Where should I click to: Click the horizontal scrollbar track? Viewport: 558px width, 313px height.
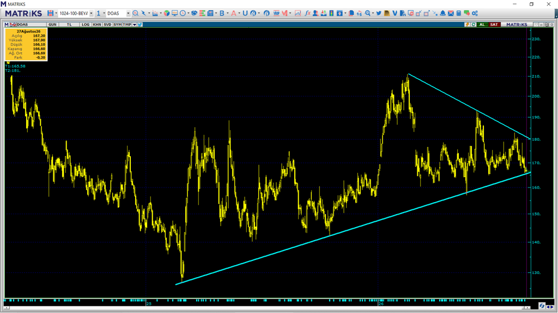coord(267,308)
